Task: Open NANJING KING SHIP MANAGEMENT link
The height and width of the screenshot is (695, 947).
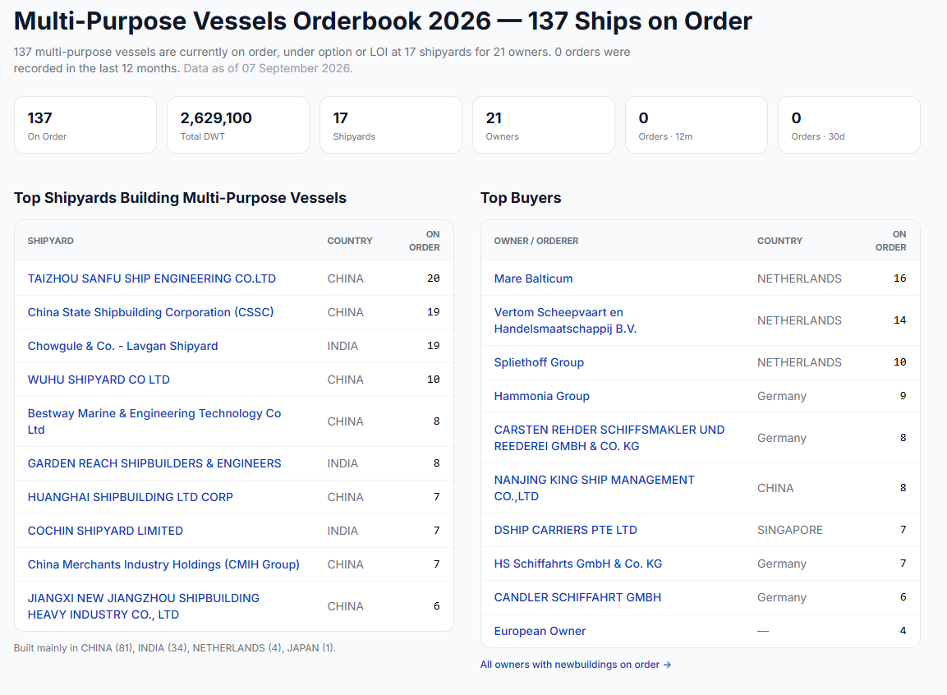Action: pyautogui.click(x=595, y=488)
